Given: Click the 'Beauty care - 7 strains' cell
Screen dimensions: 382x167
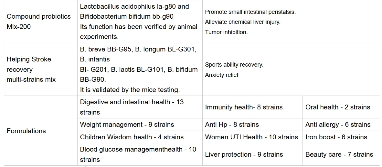Looking at the screenshot, I should click(x=339, y=154).
